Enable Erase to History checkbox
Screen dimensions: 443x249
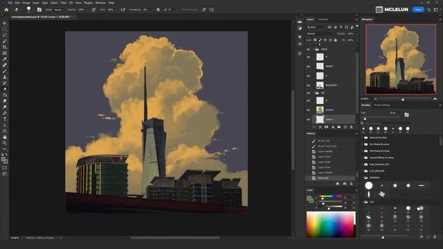click(179, 10)
